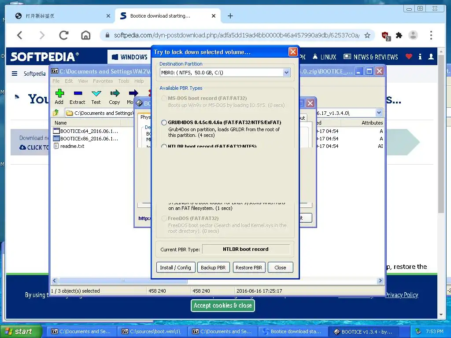Open the 7-Zip Help menu
This screenshot has height=338, width=451.
(139, 81)
